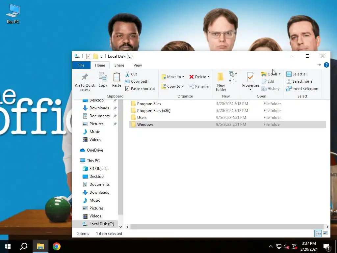Select Local Disk (C:) tree item
Image resolution: width=337 pixels, height=253 pixels.
tap(98, 224)
